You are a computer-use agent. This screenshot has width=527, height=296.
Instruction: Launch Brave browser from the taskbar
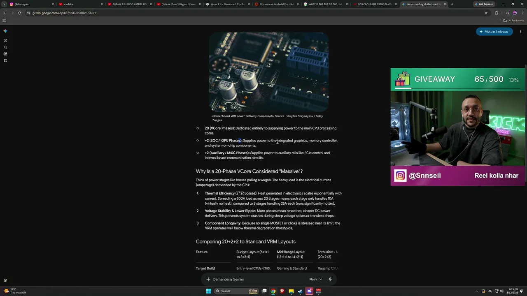[282, 291]
